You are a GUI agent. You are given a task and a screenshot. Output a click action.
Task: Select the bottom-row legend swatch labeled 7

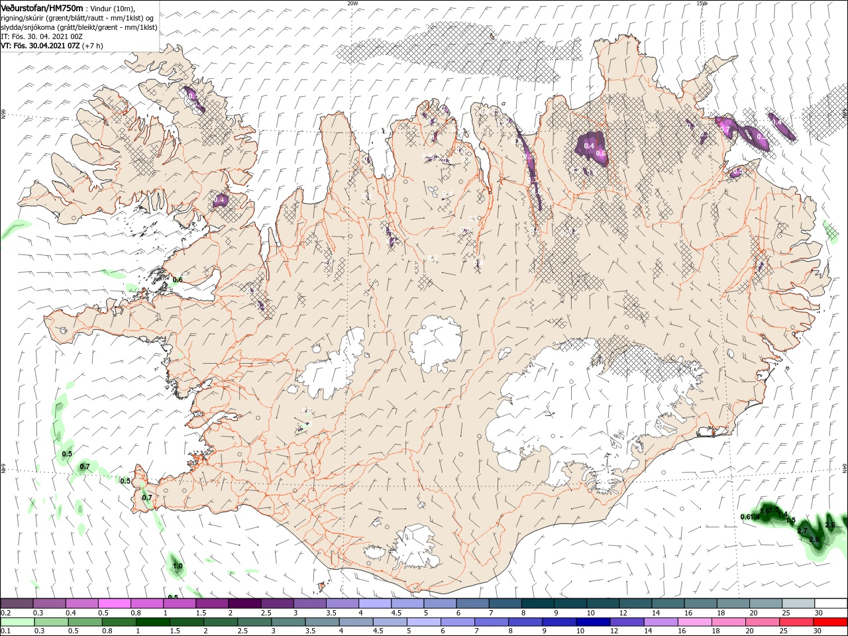[x=492, y=623]
